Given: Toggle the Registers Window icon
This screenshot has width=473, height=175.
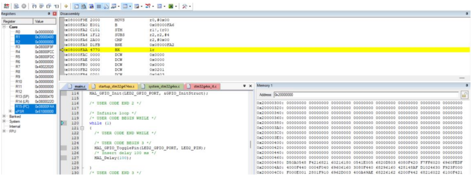Looking at the screenshot, I should pos(99,6).
